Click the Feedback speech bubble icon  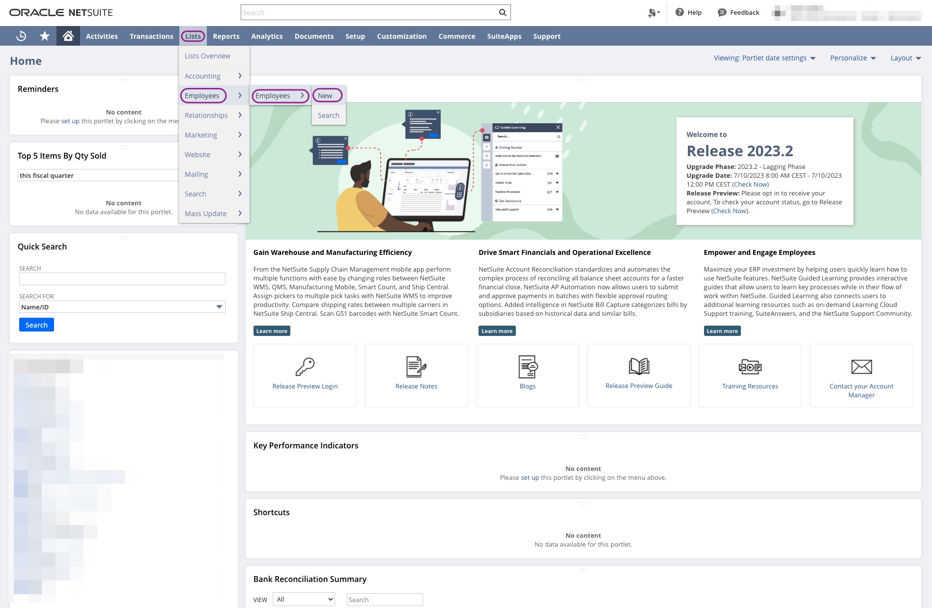(x=722, y=12)
